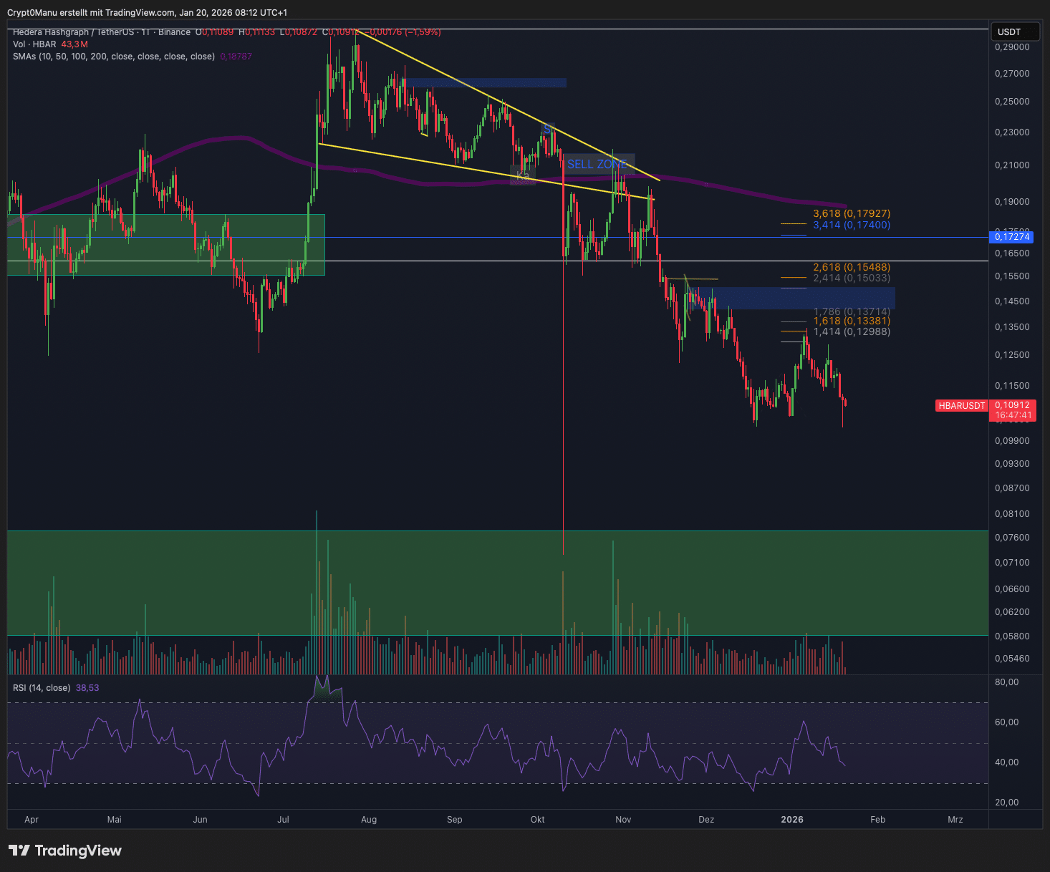Click the red HBARUSDT symbol tag
1050x872 pixels.
click(961, 406)
